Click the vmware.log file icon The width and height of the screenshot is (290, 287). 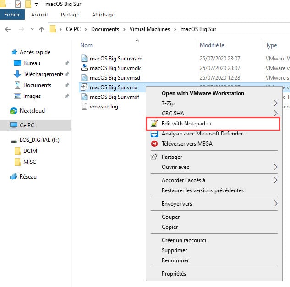click(x=84, y=107)
